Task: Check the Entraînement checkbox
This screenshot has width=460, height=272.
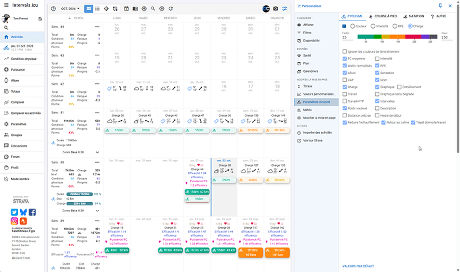Action: (399, 87)
